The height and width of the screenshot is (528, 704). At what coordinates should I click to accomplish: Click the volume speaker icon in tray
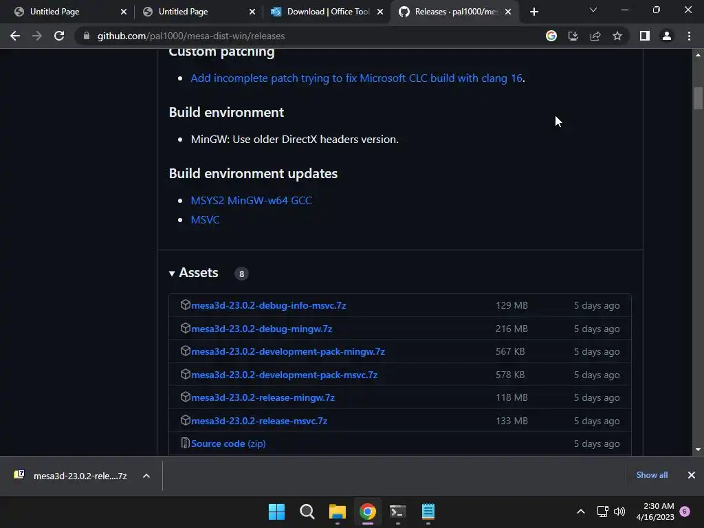click(x=619, y=511)
